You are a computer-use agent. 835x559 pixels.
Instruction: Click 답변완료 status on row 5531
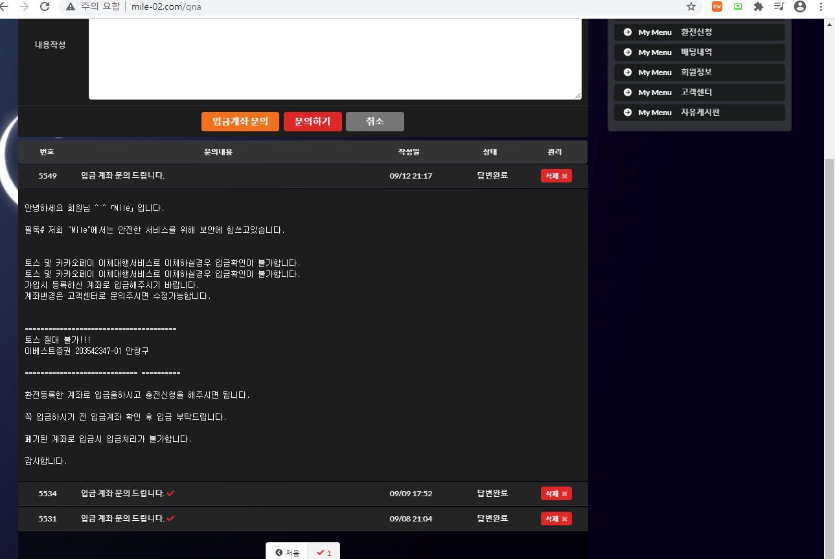click(x=492, y=519)
